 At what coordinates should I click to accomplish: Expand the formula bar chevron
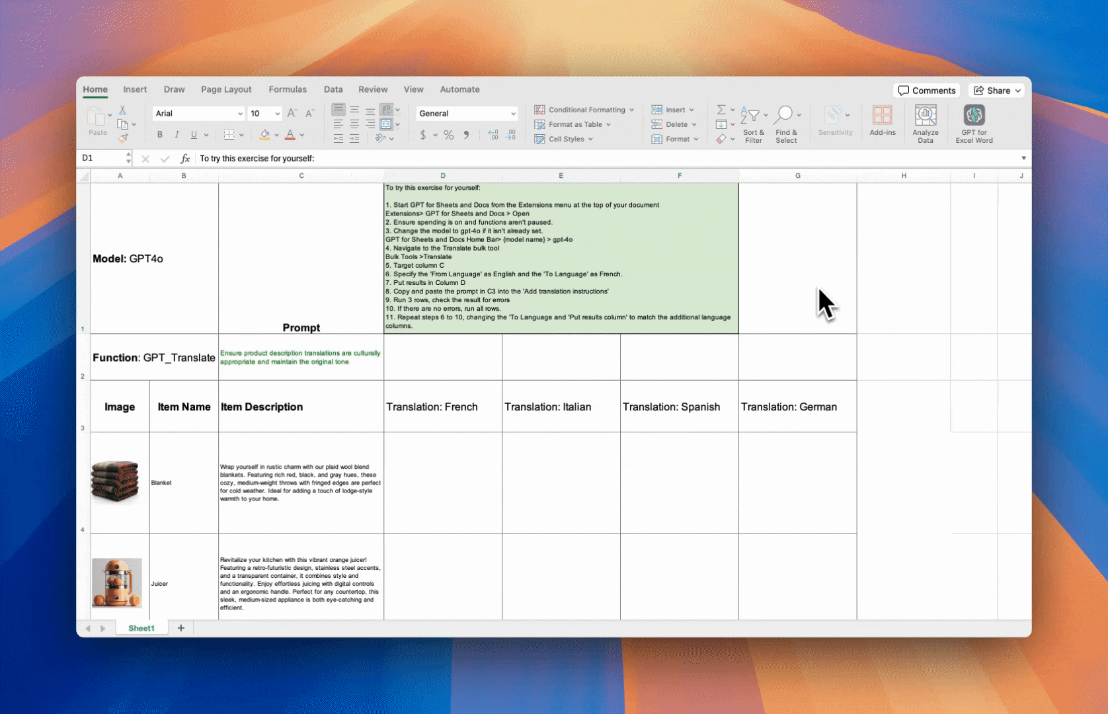(x=1023, y=159)
